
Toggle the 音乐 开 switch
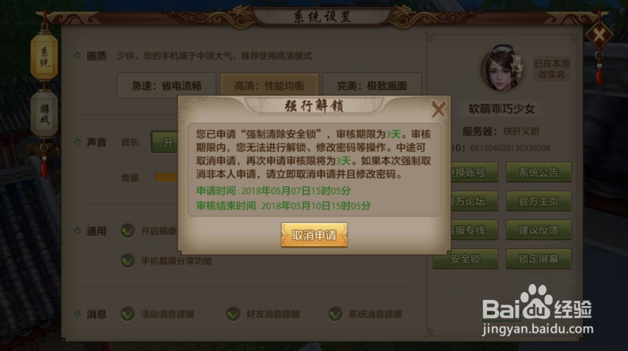coord(165,142)
